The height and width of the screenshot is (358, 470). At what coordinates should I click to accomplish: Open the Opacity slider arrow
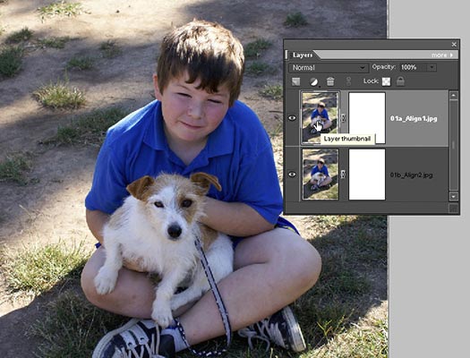pyautogui.click(x=432, y=67)
